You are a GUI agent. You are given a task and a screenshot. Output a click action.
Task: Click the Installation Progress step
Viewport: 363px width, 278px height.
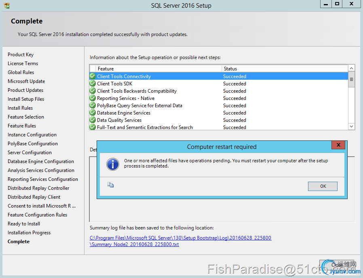29,233
